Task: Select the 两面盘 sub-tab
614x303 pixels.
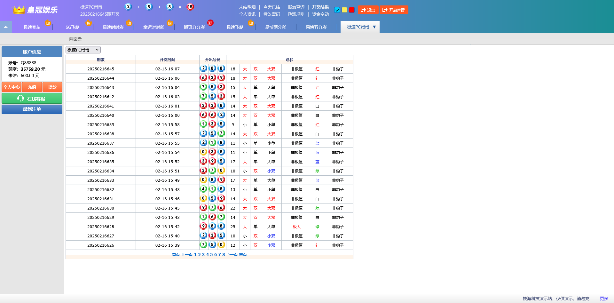Action: [x=75, y=39]
